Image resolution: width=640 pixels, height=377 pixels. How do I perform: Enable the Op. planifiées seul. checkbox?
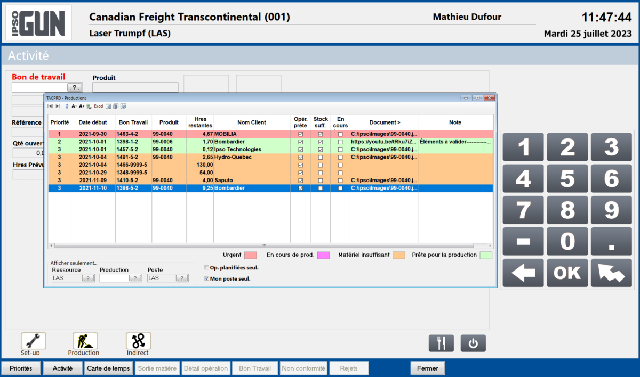(x=207, y=267)
